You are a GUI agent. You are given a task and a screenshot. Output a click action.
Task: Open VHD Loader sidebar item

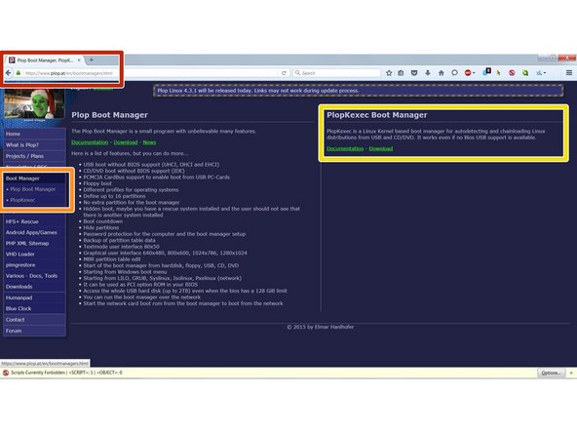(x=34, y=255)
